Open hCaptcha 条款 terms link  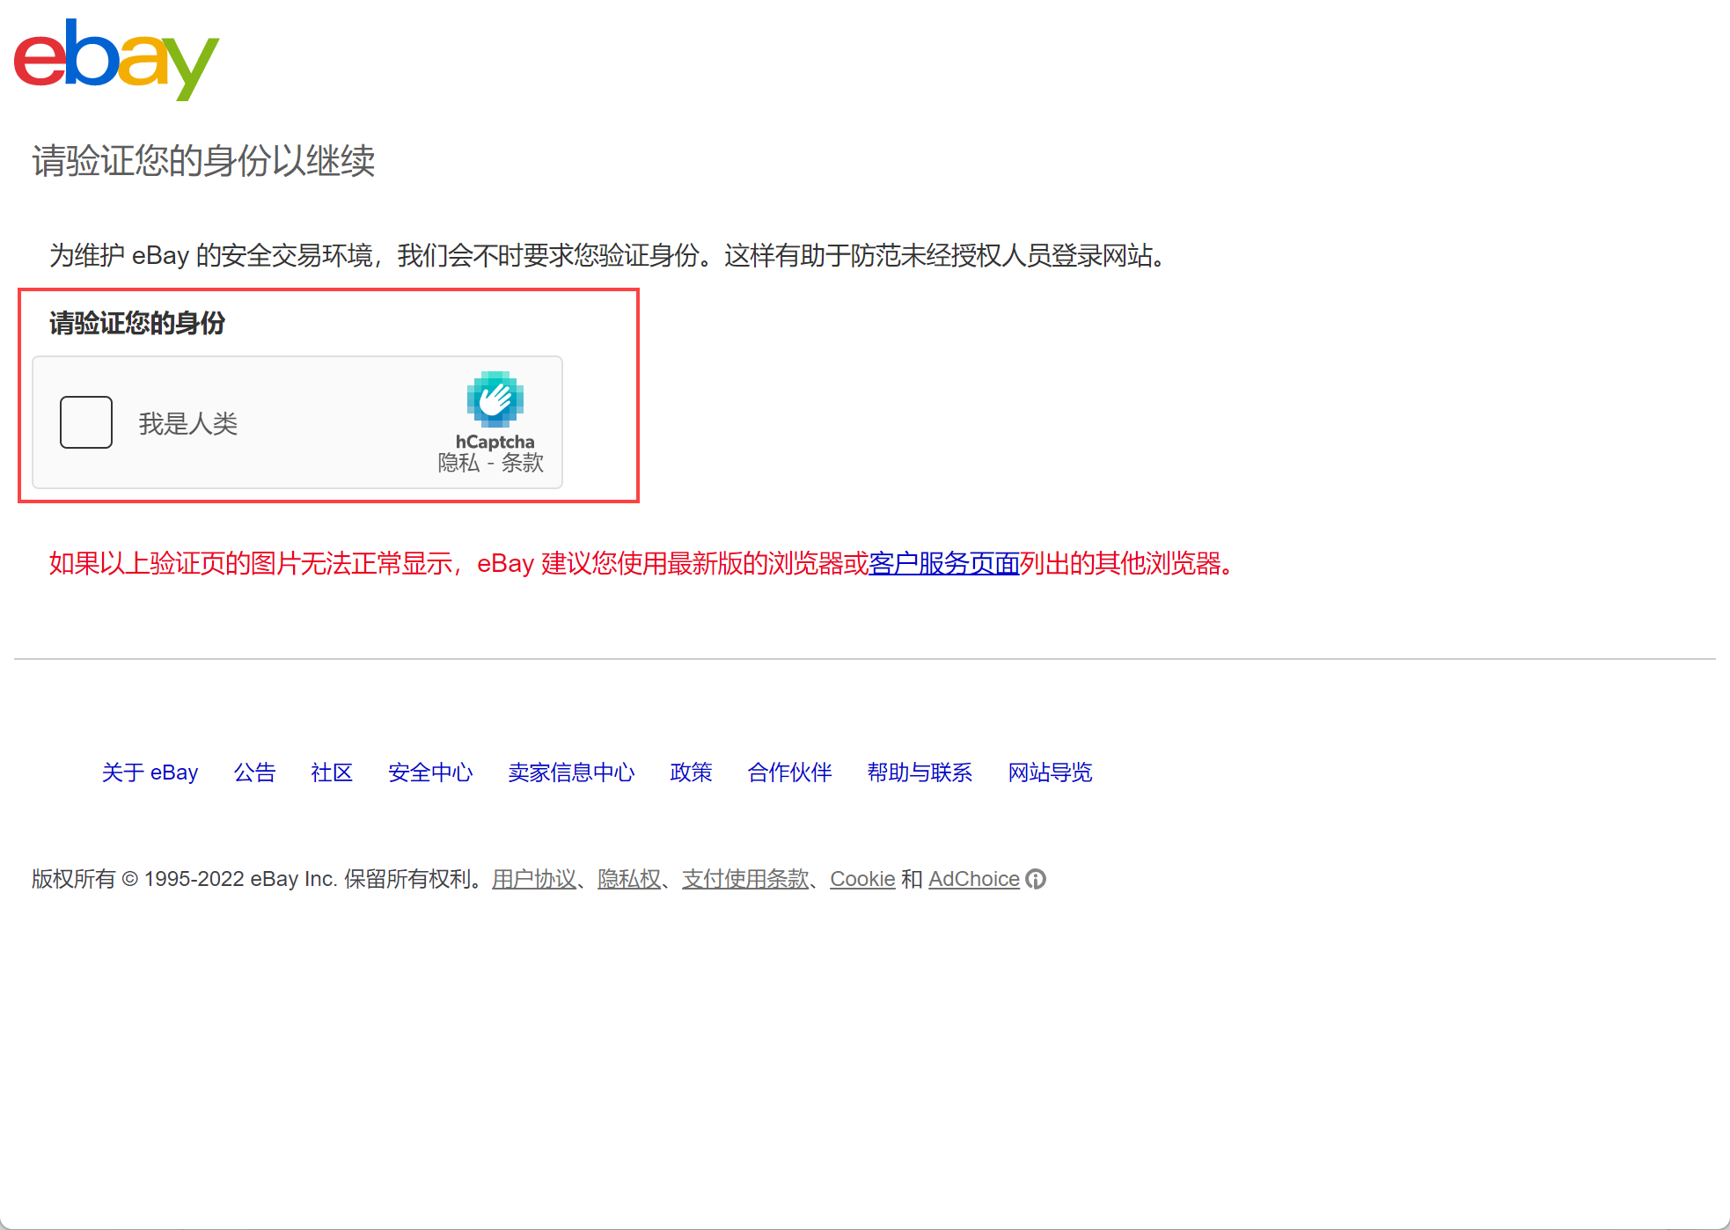tap(523, 463)
